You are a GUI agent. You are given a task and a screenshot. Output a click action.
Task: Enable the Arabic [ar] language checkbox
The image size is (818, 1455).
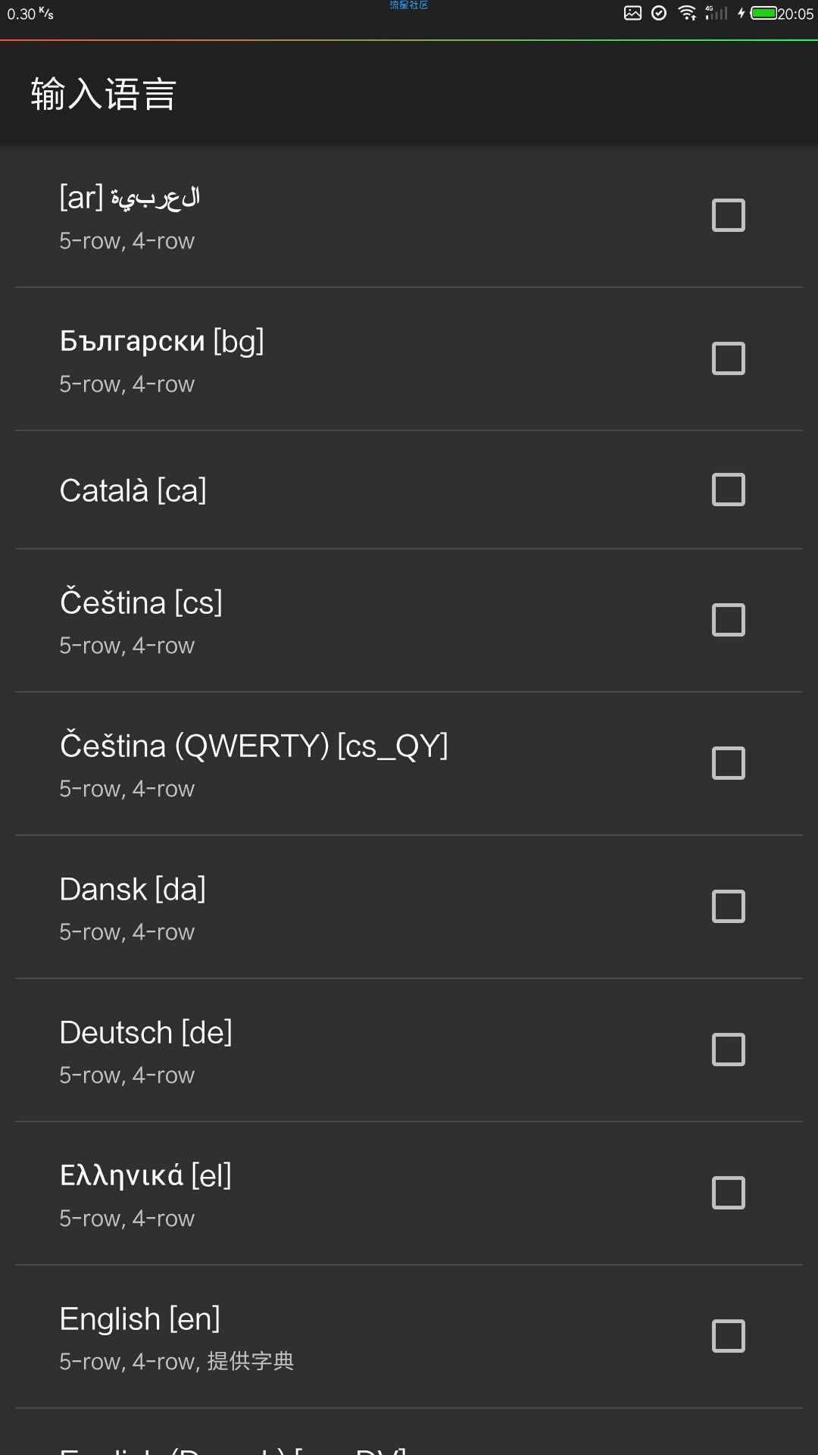click(x=729, y=215)
